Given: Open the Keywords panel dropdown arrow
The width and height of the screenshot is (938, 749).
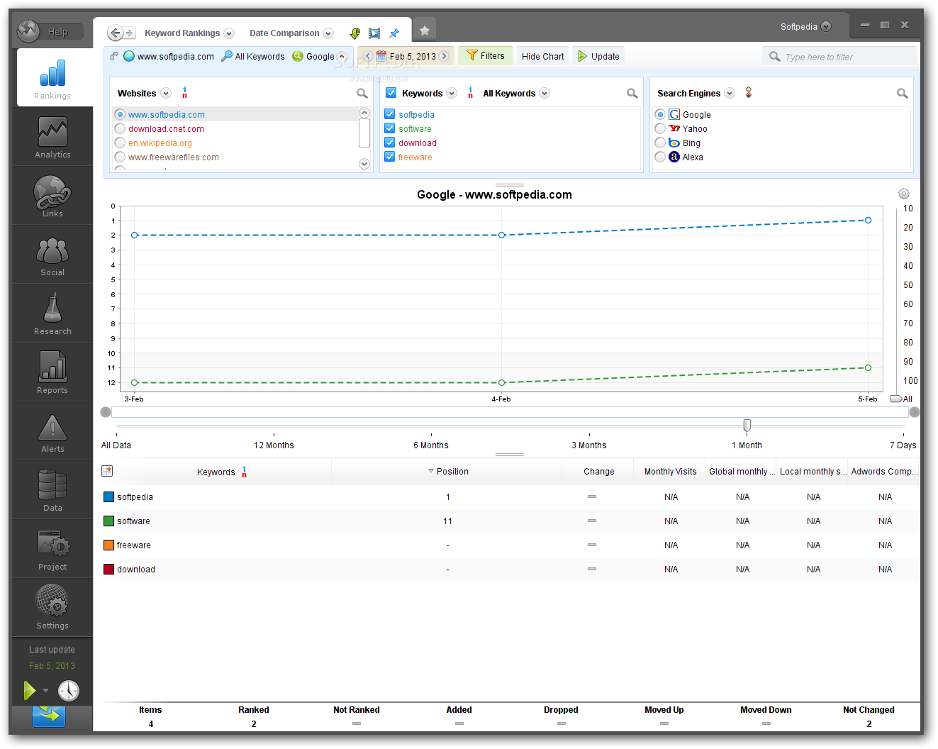Looking at the screenshot, I should tap(452, 93).
